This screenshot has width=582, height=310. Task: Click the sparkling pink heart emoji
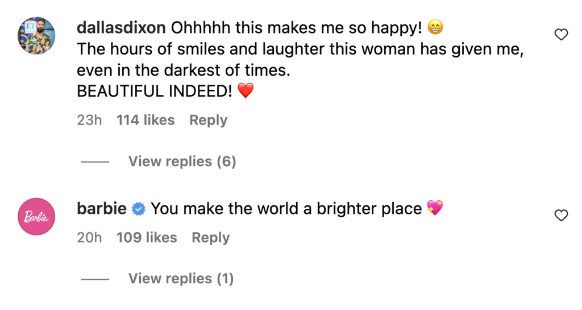(434, 209)
